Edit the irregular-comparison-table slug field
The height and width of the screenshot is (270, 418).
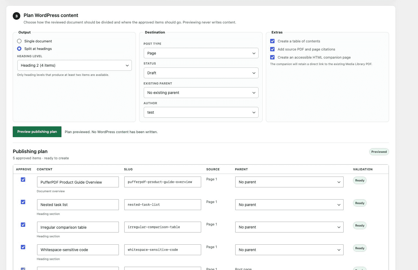pos(162,227)
